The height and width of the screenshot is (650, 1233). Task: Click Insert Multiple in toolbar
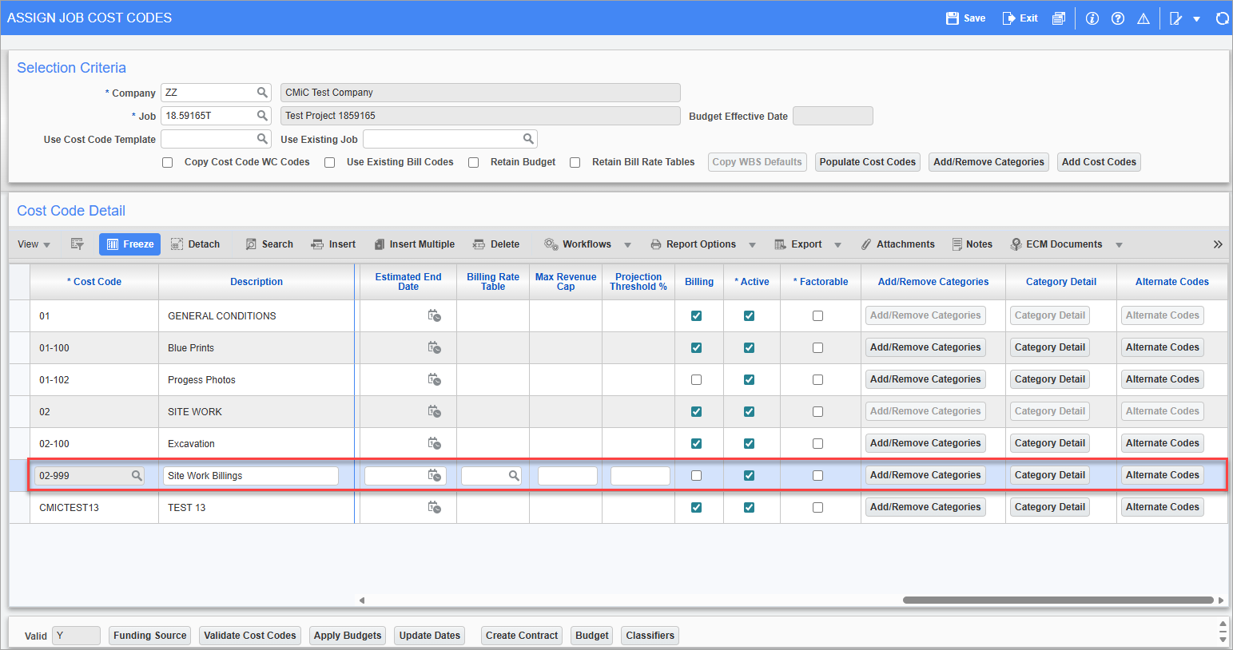coord(414,244)
